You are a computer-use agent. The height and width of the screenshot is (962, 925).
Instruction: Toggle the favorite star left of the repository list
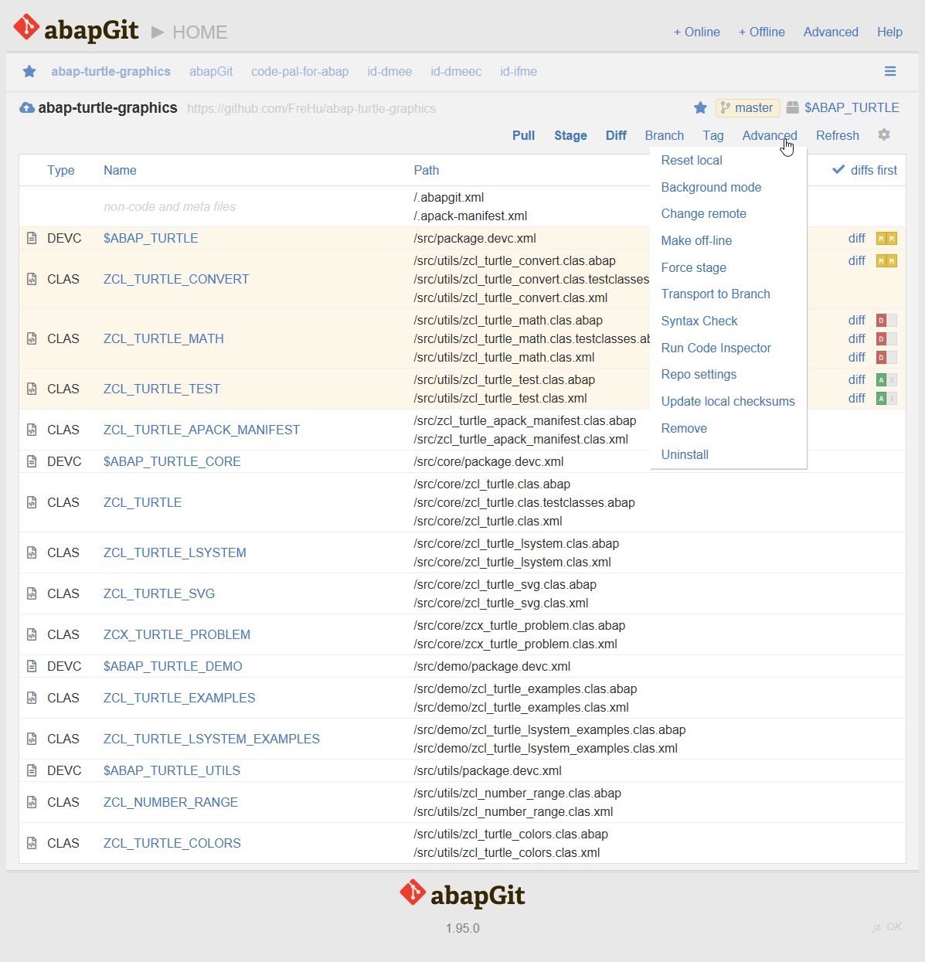pos(29,71)
